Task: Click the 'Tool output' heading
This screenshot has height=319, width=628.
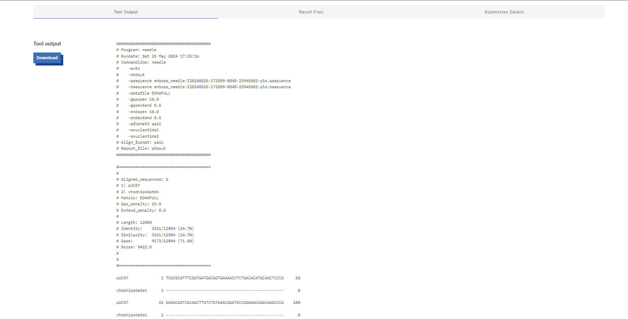Action: tap(47, 44)
